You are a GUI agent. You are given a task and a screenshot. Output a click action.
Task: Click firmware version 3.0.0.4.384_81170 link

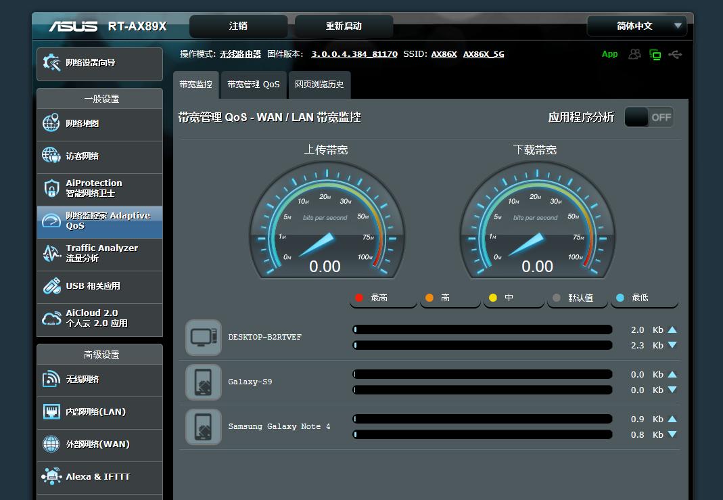pyautogui.click(x=354, y=54)
